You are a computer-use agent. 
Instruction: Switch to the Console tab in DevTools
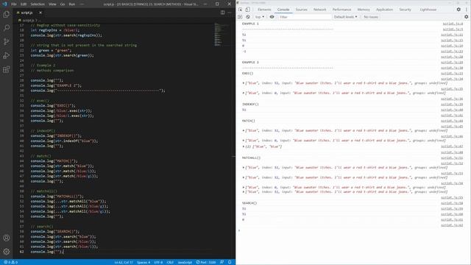(283, 10)
